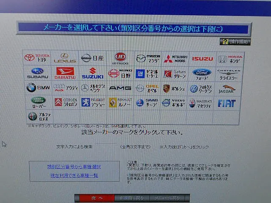Pick the Nissan logo
Viewport: 271px width, 203px height.
[x=92, y=58]
